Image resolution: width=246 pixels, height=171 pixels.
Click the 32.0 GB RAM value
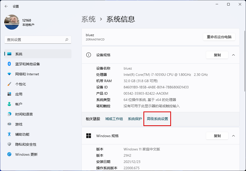coord(141,81)
